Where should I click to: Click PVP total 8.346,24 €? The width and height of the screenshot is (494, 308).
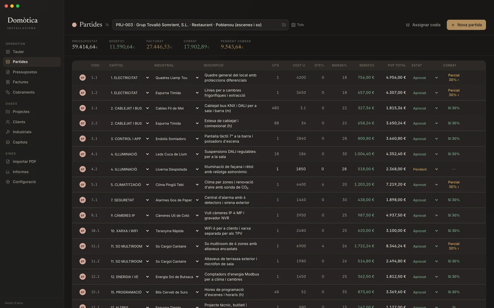tap(396, 246)
